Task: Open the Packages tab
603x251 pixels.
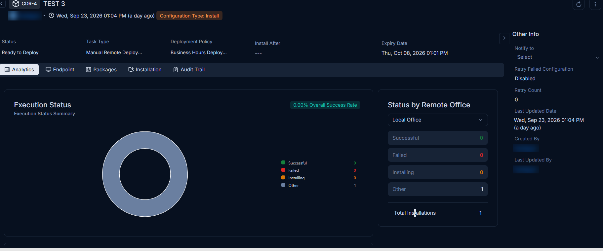Action: pos(101,70)
